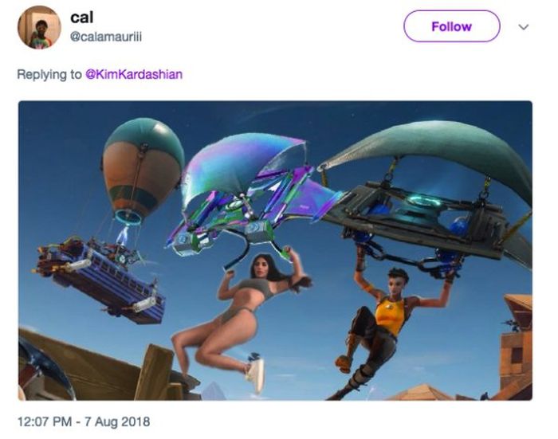558x439 pixels.
Task: Click the 12:07 PM tweet timestamp
Action: coord(45,421)
